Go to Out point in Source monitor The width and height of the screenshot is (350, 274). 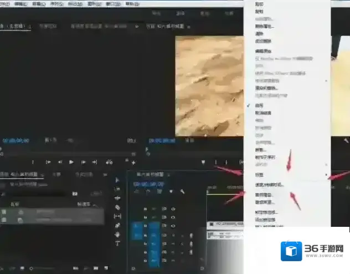[x=94, y=162]
